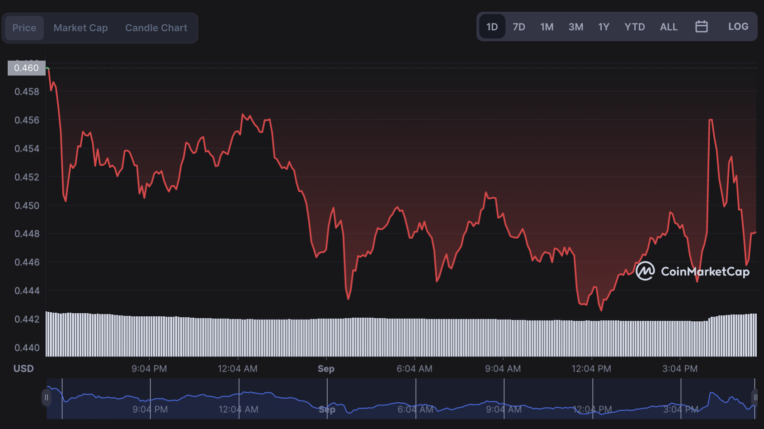Viewport: 764px width, 429px height.
Task: Switch to the Price tab
Action: point(24,28)
